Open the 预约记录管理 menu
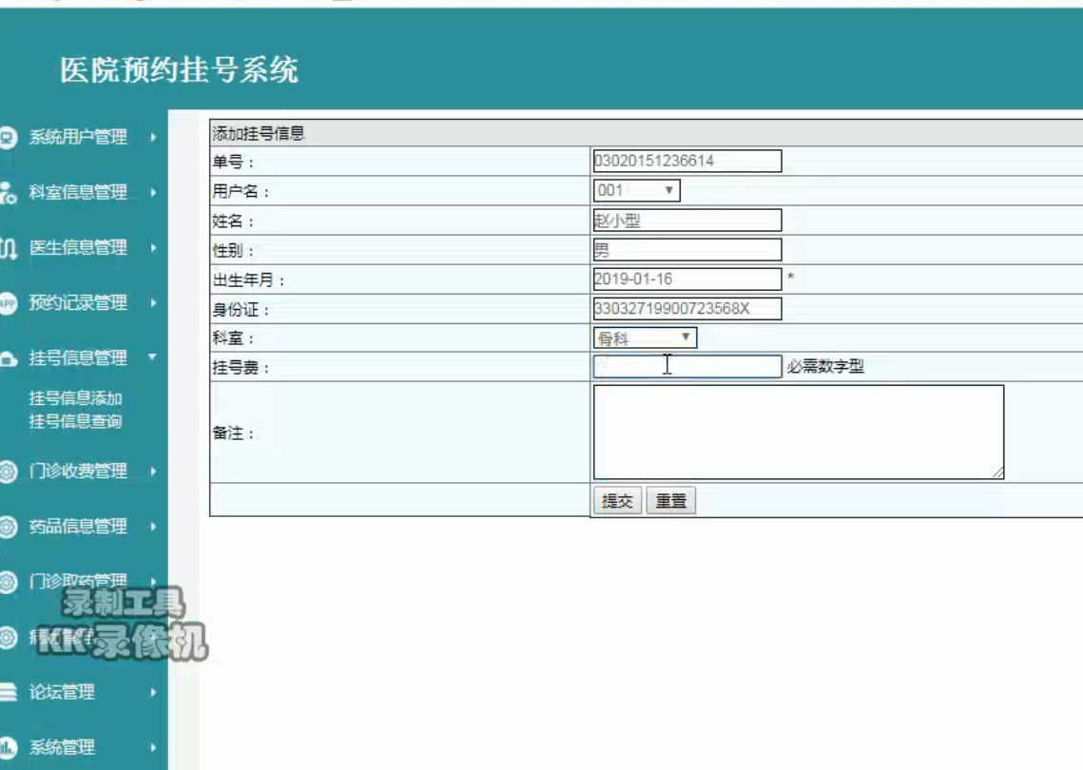Image resolution: width=1083 pixels, height=770 pixels. [x=77, y=303]
